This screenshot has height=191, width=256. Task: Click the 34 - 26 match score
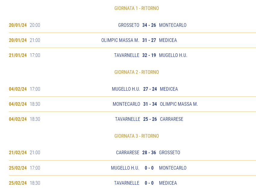149,25
